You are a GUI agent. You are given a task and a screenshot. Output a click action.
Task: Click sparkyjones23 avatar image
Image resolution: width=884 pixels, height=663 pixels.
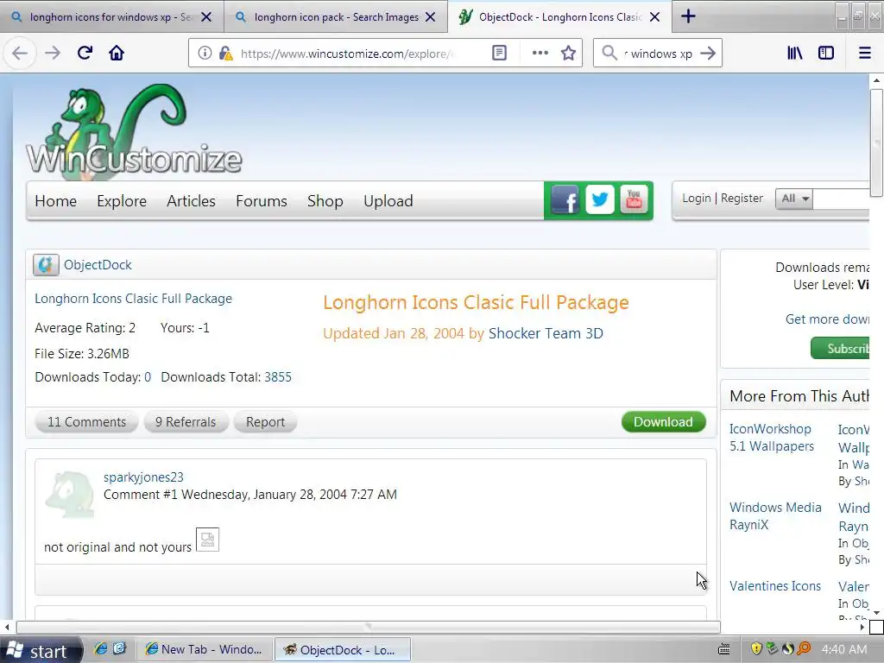click(69, 495)
